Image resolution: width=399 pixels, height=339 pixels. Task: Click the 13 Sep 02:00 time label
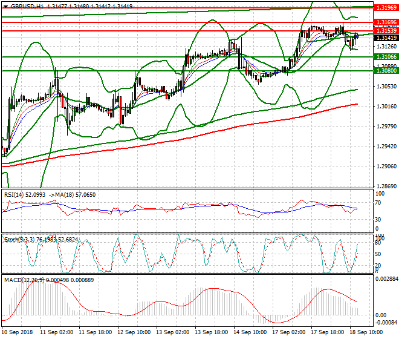(x=172, y=332)
